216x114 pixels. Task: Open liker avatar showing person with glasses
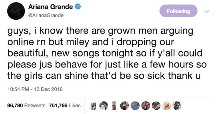pyautogui.click(x=104, y=106)
